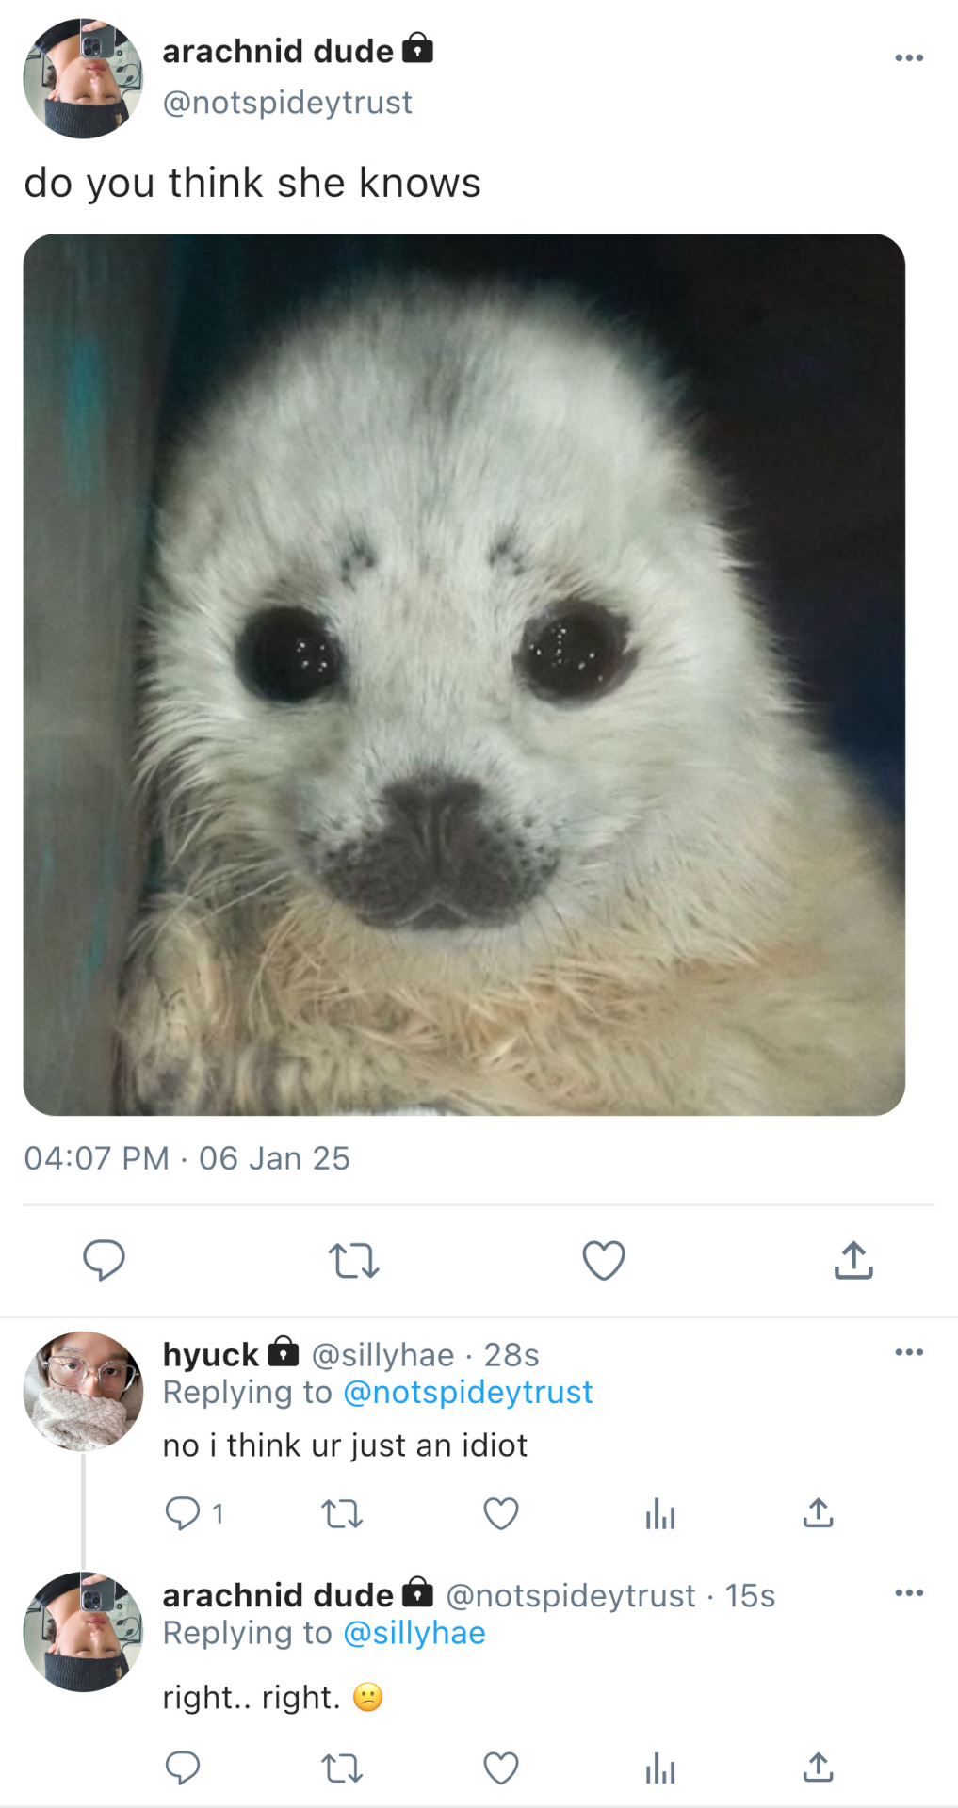The height and width of the screenshot is (1808, 958).
Task: Reply to hyuck's comment
Action: click(183, 1513)
